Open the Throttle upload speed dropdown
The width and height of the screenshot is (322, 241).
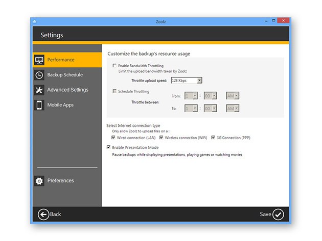[x=187, y=81]
